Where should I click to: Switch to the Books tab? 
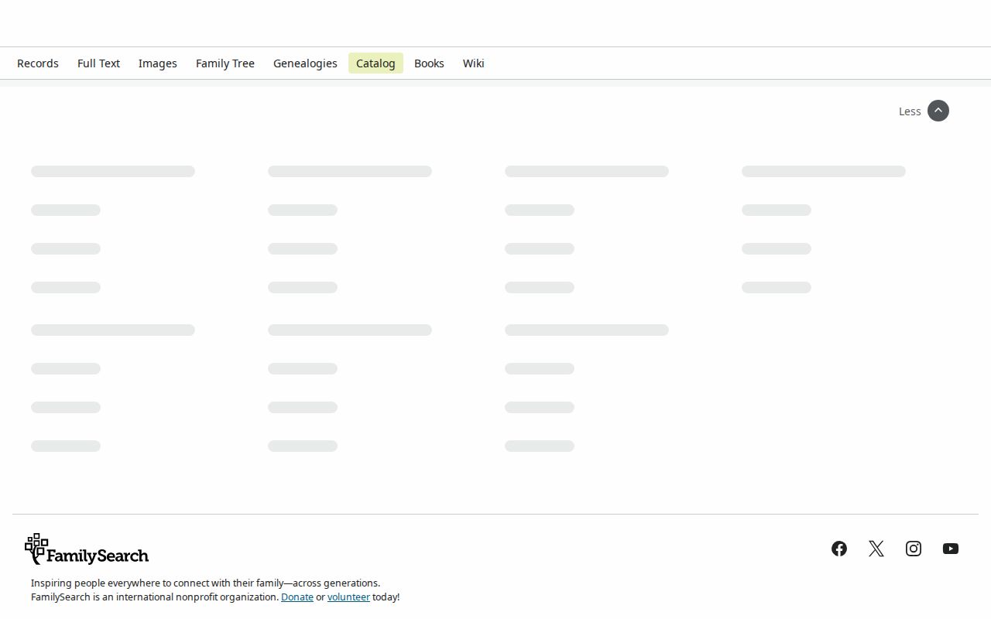coord(429,63)
